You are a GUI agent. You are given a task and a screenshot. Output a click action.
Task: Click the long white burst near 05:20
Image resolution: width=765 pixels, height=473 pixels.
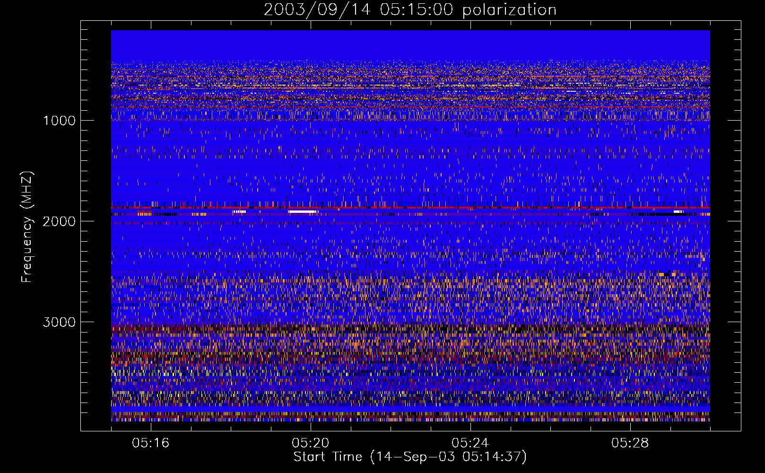[303, 211]
